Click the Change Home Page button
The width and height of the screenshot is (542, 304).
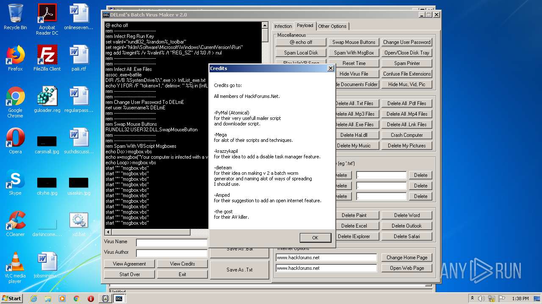pyautogui.click(x=407, y=258)
